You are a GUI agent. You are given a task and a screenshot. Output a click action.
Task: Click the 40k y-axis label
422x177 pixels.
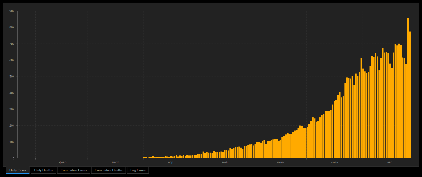click(x=12, y=93)
